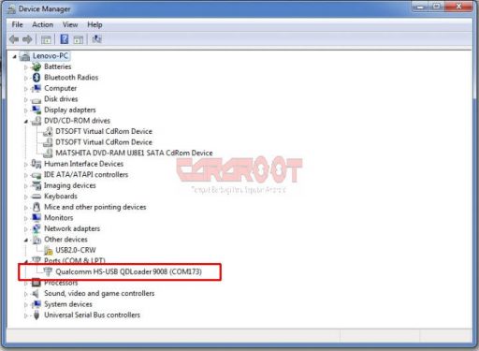This screenshot has height=351, width=479.
Task: Click the Network adapters icon
Action: (36, 228)
